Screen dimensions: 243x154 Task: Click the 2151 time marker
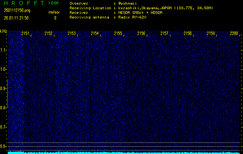click(x=25, y=33)
